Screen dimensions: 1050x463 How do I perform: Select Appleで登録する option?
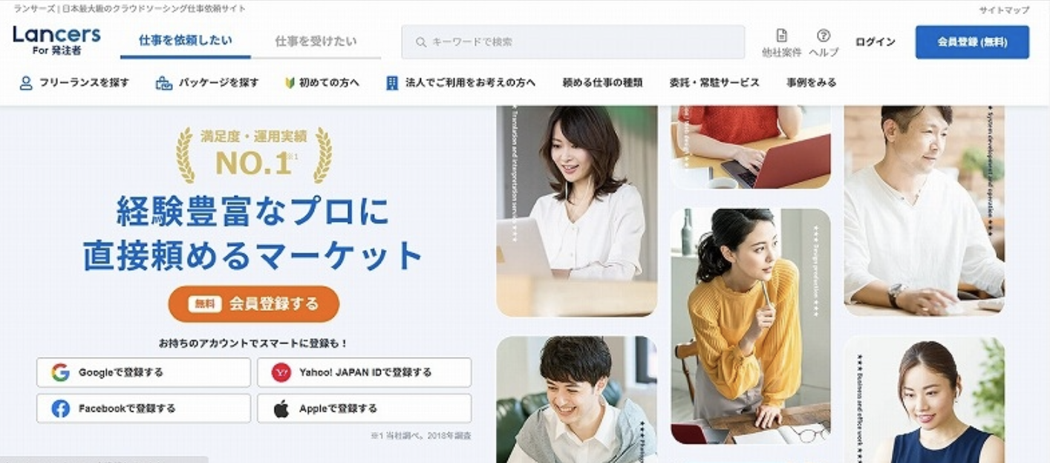[364, 409]
